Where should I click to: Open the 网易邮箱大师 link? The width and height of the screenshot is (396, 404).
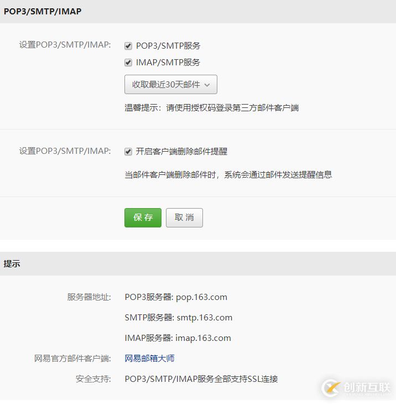point(149,359)
